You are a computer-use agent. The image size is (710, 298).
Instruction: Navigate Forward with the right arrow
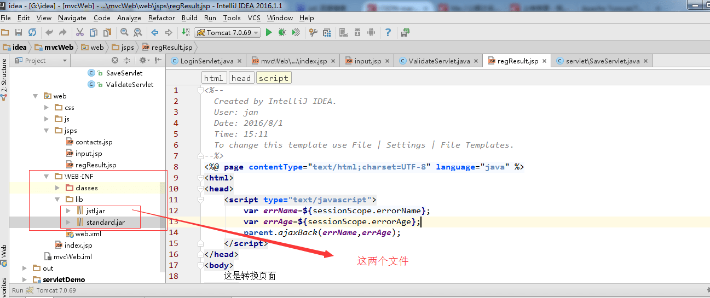click(x=169, y=32)
